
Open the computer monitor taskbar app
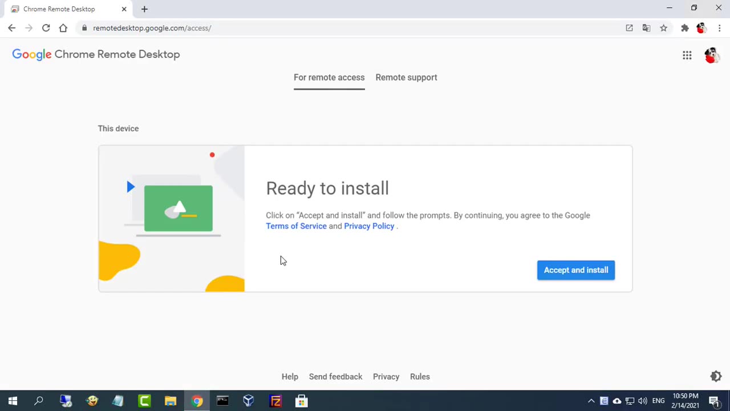pos(66,401)
